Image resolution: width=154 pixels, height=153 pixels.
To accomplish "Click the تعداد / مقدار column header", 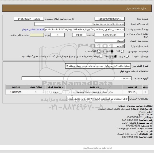I will point(36,87).
